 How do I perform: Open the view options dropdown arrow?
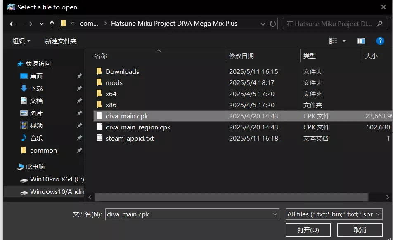(x=344, y=41)
